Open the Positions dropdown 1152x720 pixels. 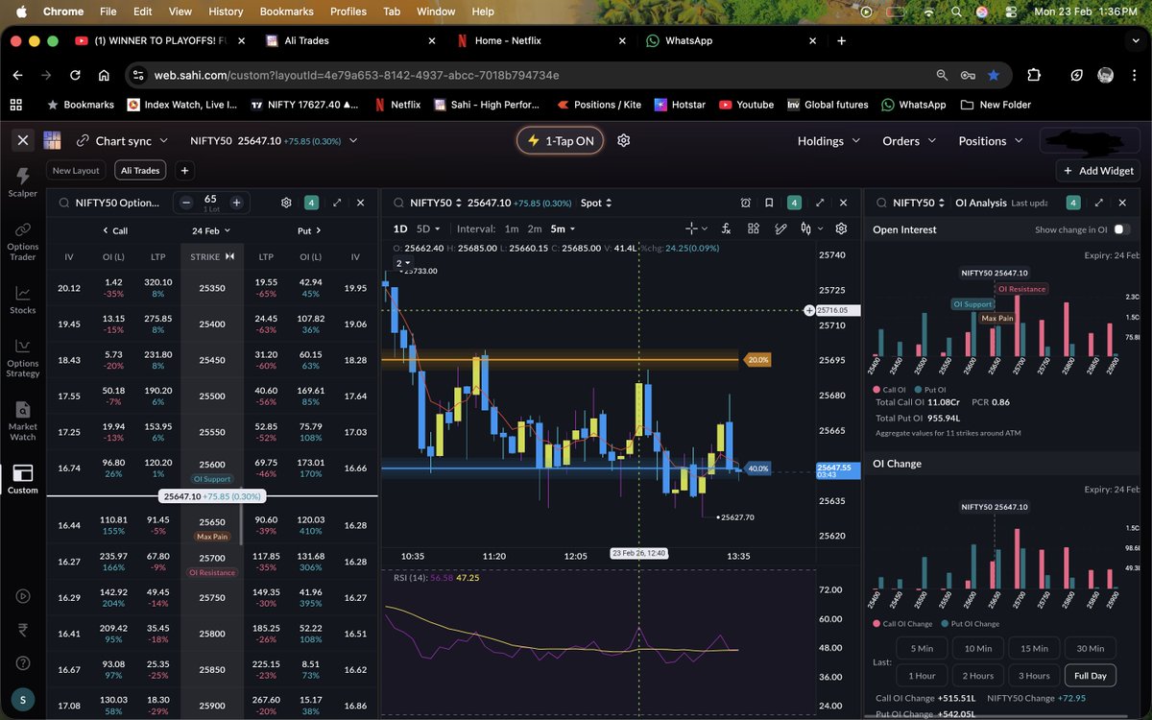tap(991, 140)
